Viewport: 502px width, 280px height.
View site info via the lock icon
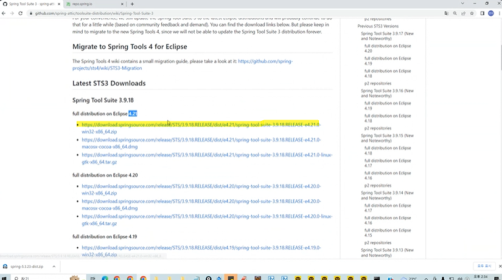(x=31, y=13)
